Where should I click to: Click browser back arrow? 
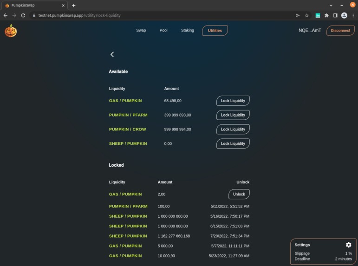pyautogui.click(x=6, y=15)
